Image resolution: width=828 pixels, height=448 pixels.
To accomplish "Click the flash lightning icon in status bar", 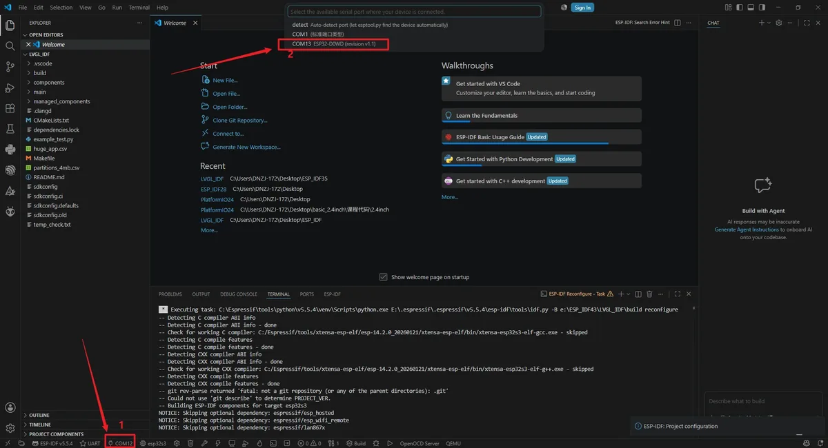I will pos(218,443).
